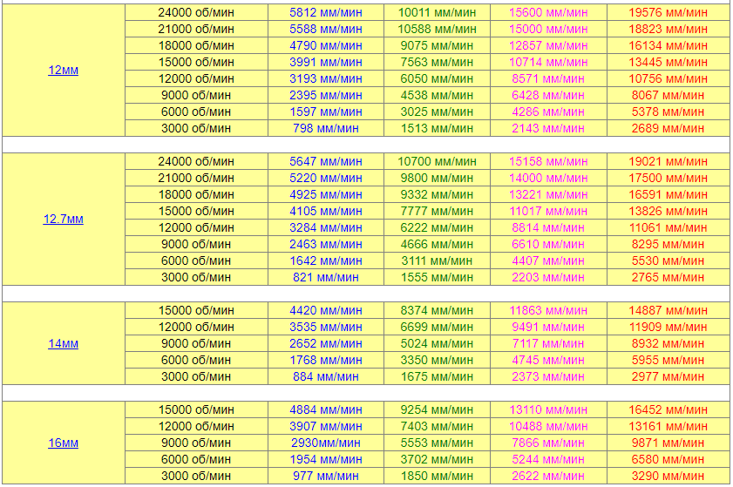
Task: Click the 10588 мм/мин green cell
Action: 437,29
